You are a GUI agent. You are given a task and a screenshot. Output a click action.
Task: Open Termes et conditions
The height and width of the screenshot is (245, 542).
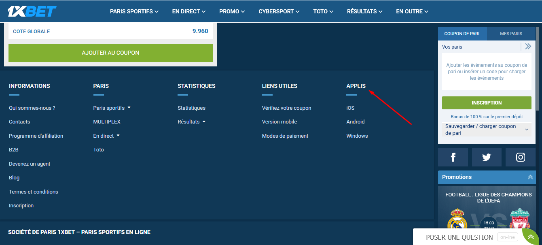point(34,192)
